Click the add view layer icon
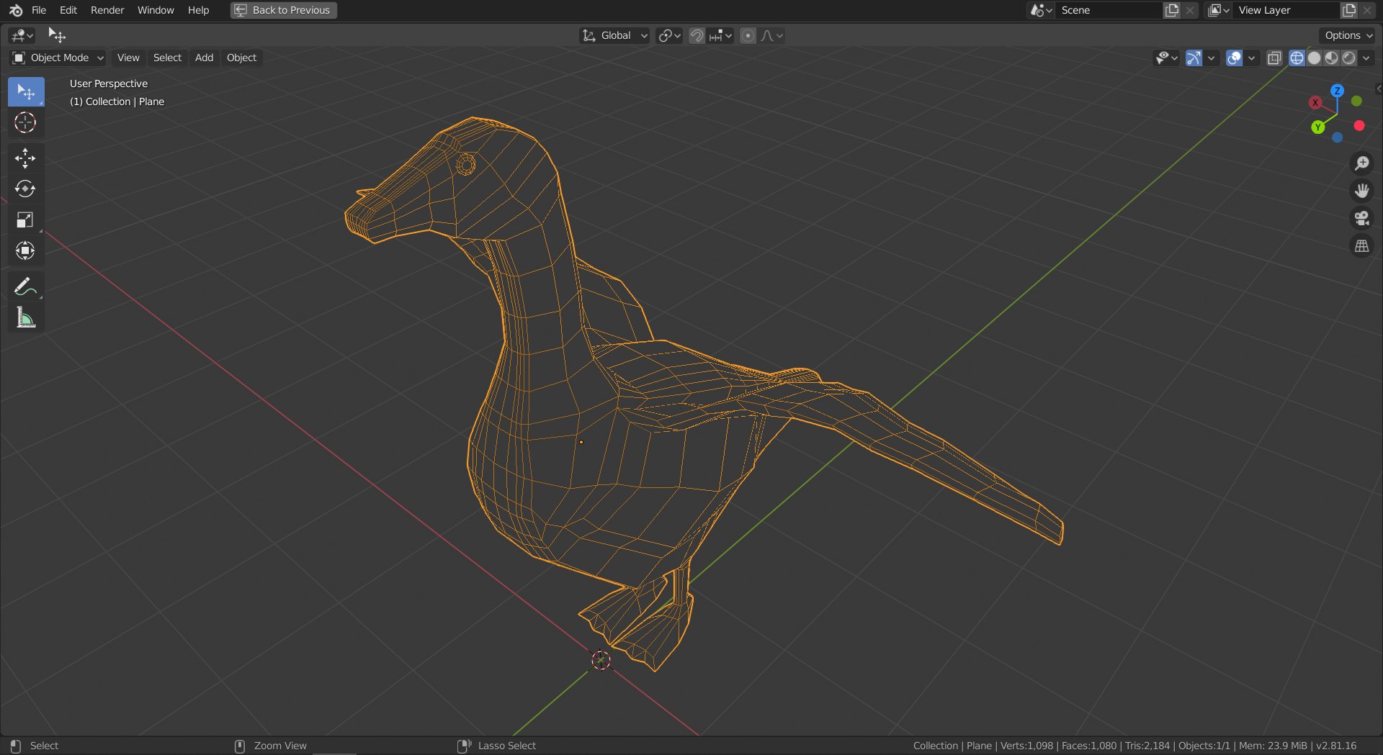Viewport: 1383px width, 755px height. click(1349, 10)
